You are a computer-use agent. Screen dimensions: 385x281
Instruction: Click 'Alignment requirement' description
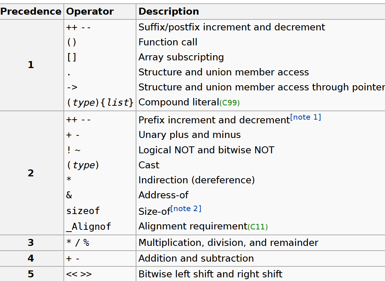pos(193,226)
